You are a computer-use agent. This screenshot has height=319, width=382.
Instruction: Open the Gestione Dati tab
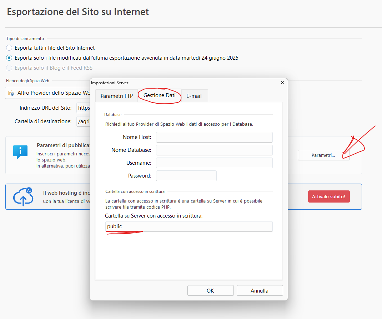click(159, 95)
